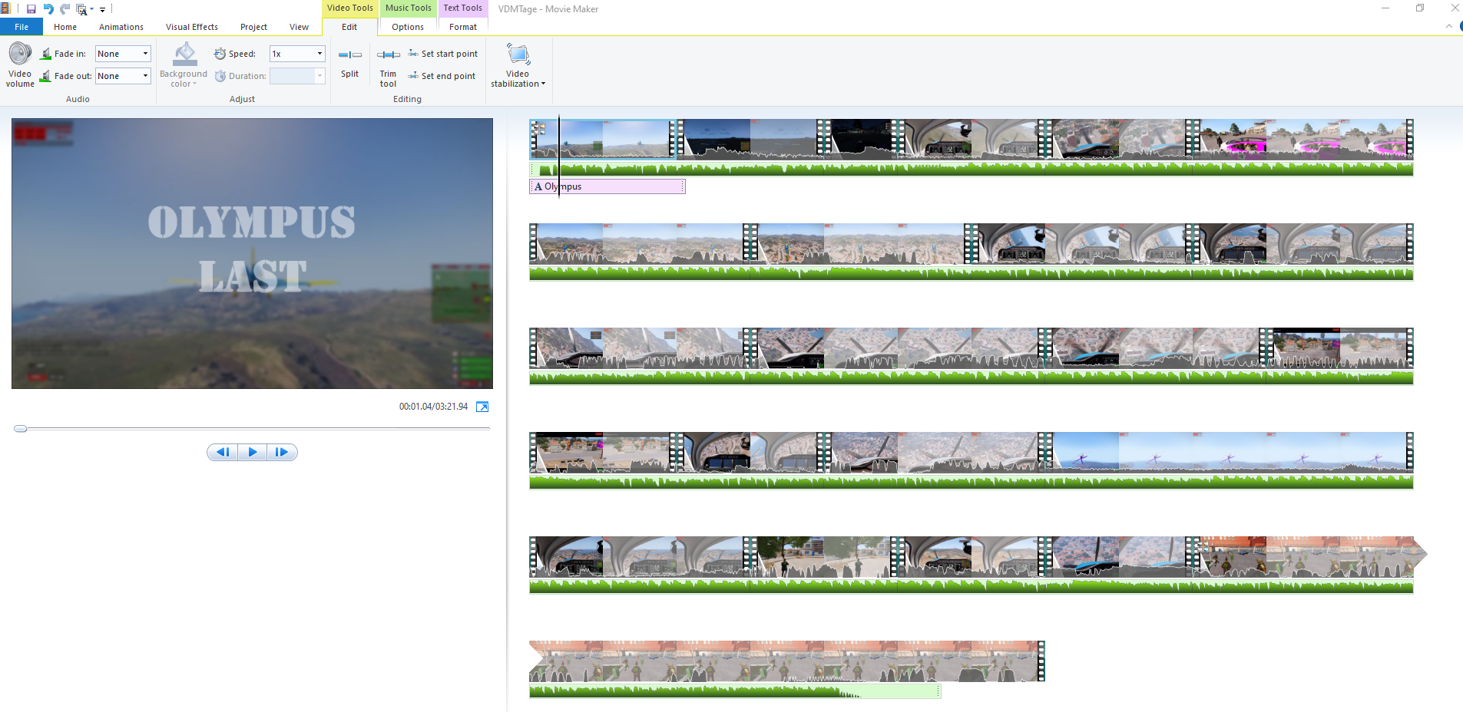The width and height of the screenshot is (1463, 712).
Task: Open the Customize Quick Access Toolbar arrow
Action: [102, 10]
